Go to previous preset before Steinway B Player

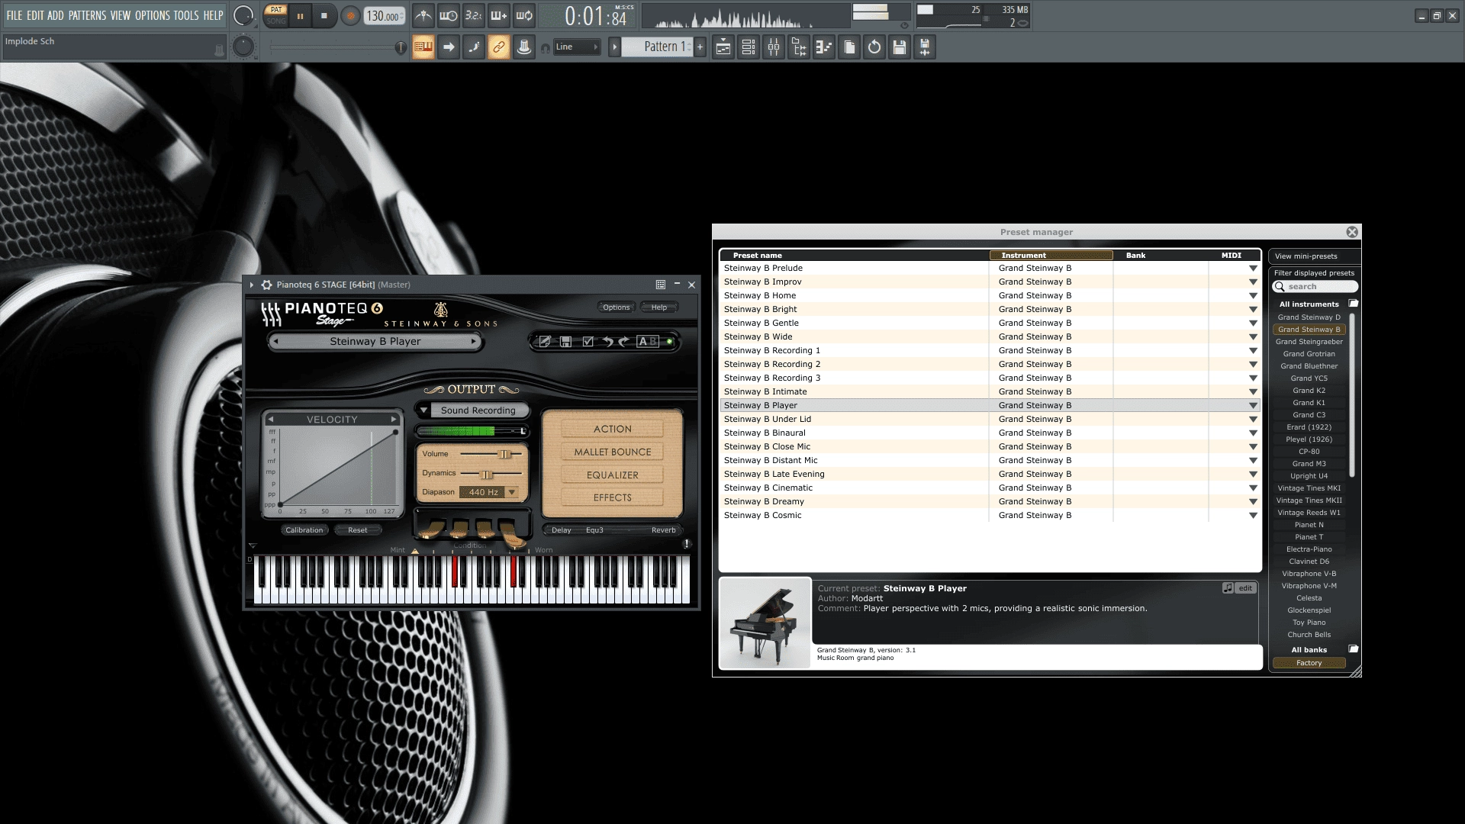coord(275,342)
